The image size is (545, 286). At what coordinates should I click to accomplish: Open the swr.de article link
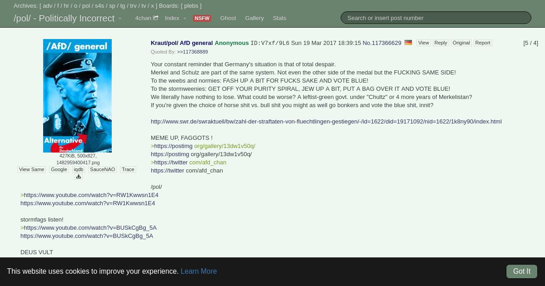click(x=326, y=121)
